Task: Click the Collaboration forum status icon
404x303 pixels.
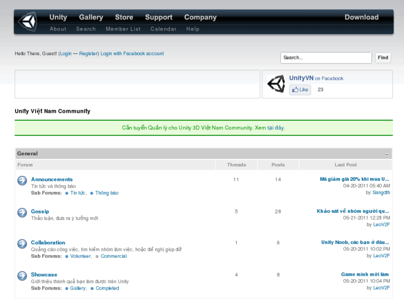Action: (22, 244)
